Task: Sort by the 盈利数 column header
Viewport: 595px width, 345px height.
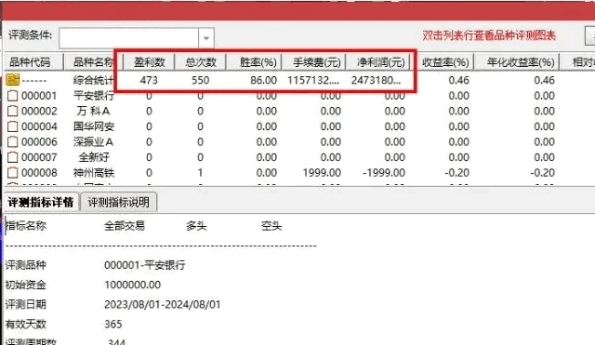Action: (149, 62)
